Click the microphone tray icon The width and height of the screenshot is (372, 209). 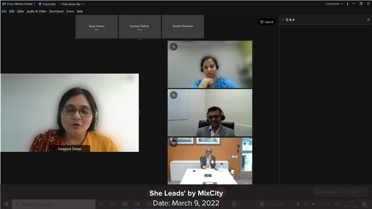(298, 204)
